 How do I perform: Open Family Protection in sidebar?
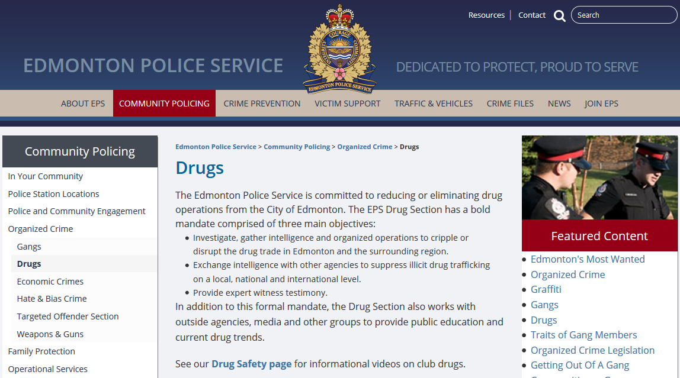(x=41, y=351)
